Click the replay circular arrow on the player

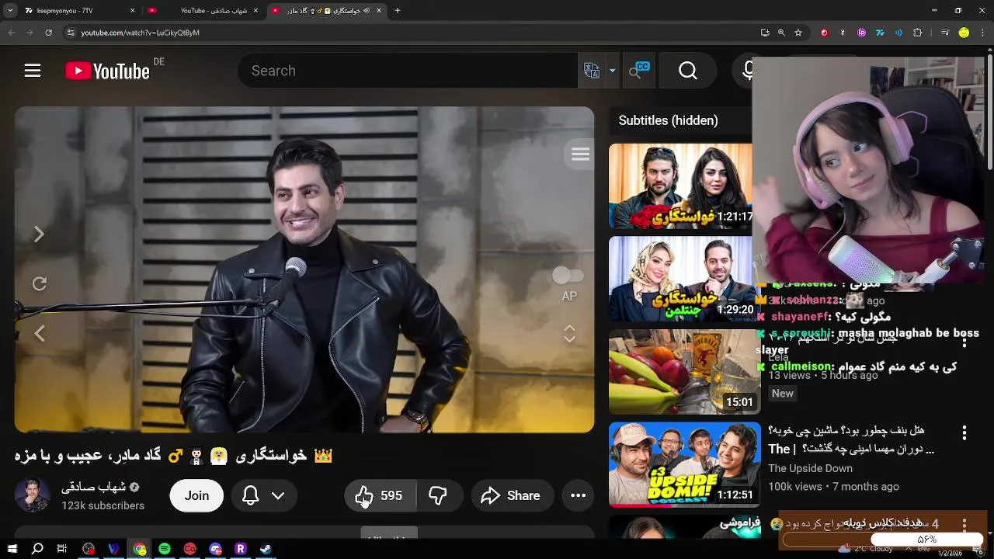coord(40,283)
